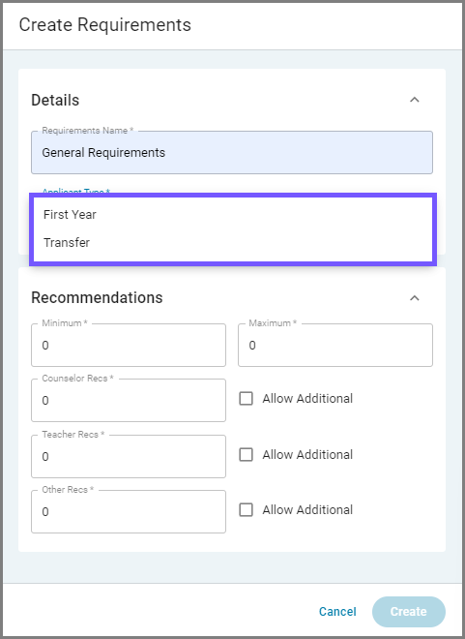Click into the Minimum recommendations field
465x639 pixels.
(x=129, y=346)
